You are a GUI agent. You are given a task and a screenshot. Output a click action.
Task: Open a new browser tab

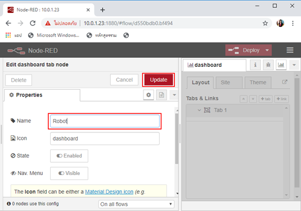pyautogui.click(x=102, y=10)
